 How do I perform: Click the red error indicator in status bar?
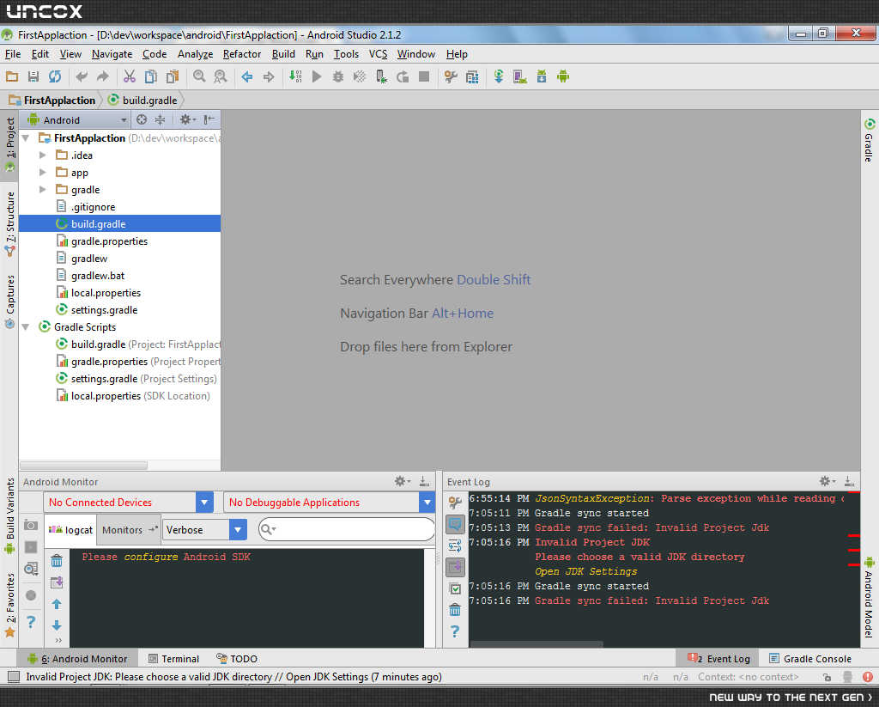867,677
